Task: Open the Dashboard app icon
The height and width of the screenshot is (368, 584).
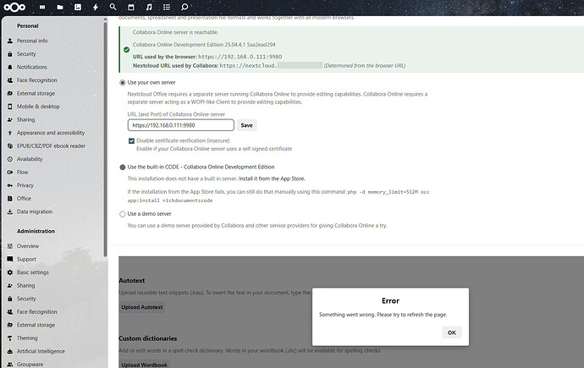Action: tap(42, 7)
